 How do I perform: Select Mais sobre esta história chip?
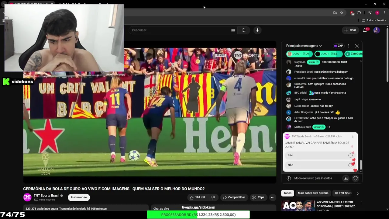[x=313, y=193]
